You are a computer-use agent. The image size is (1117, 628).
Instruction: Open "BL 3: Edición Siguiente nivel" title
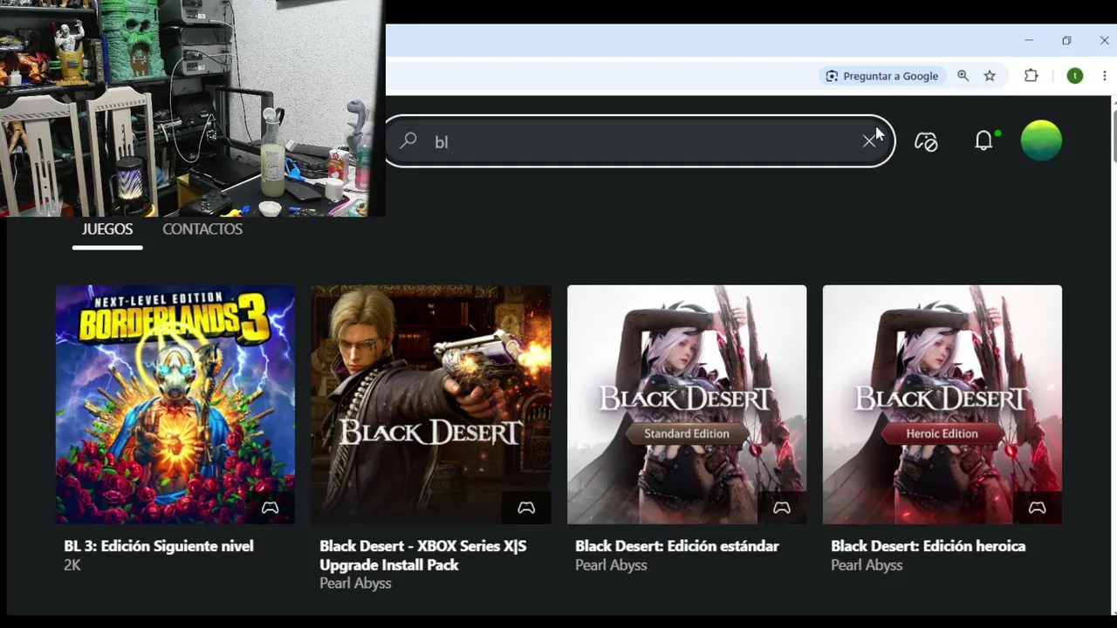pyautogui.click(x=159, y=546)
